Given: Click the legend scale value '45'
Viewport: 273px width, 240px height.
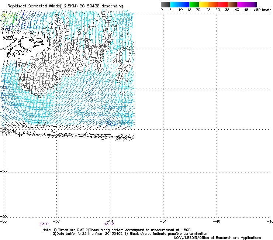Looking at the screenshot, I should (246, 10).
